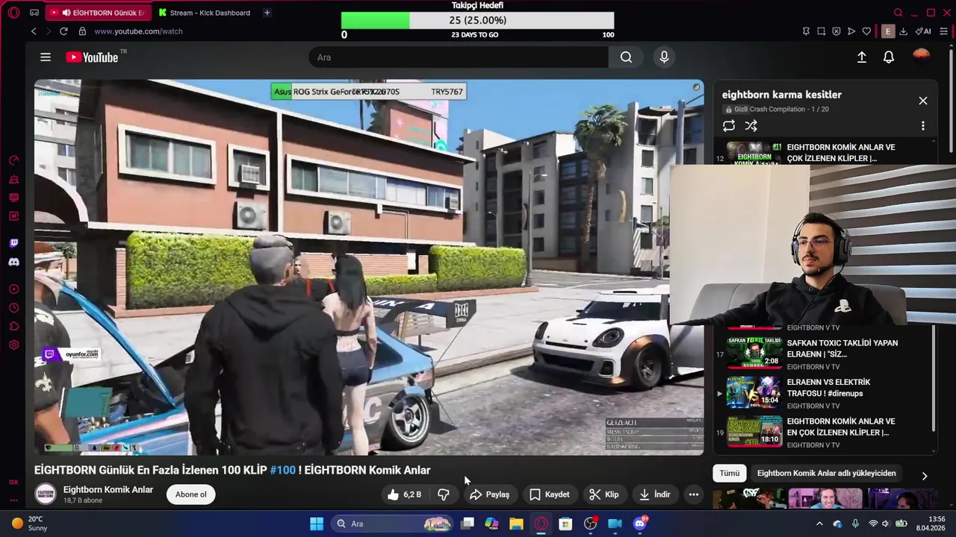The image size is (956, 537).
Task: Subscribe with the Abone ol button
Action: [x=191, y=494]
